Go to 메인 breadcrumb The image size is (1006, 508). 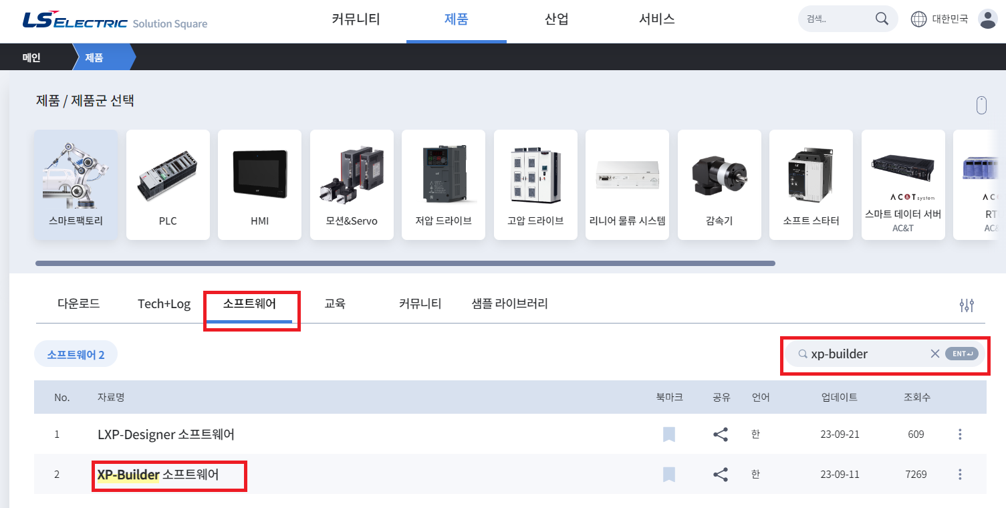31,57
